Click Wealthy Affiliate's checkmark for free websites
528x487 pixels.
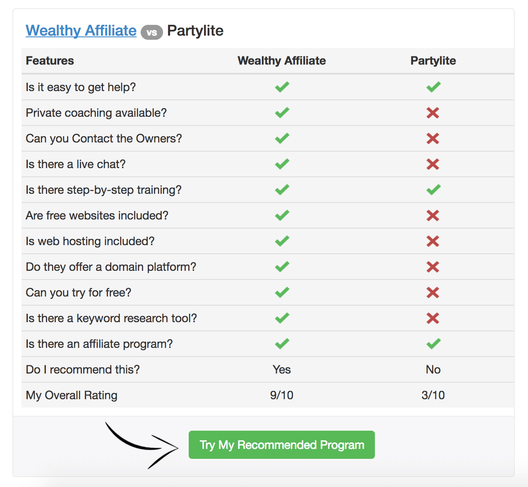tap(282, 215)
